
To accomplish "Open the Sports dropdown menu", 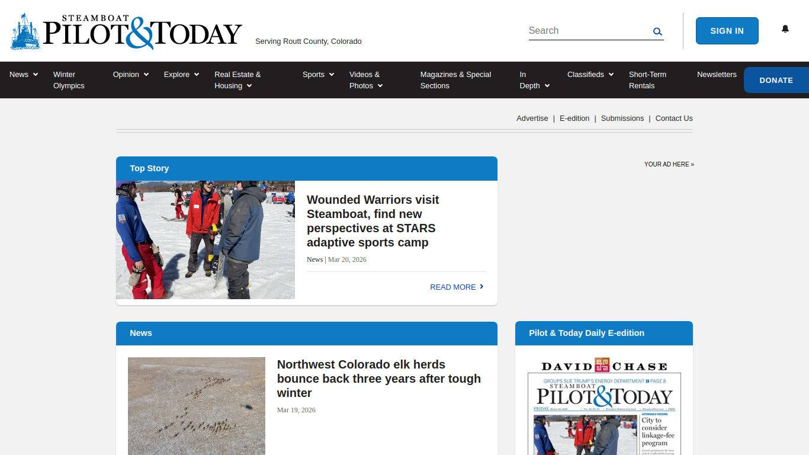I will (319, 75).
